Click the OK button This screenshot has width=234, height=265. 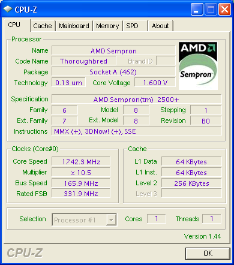208,254
